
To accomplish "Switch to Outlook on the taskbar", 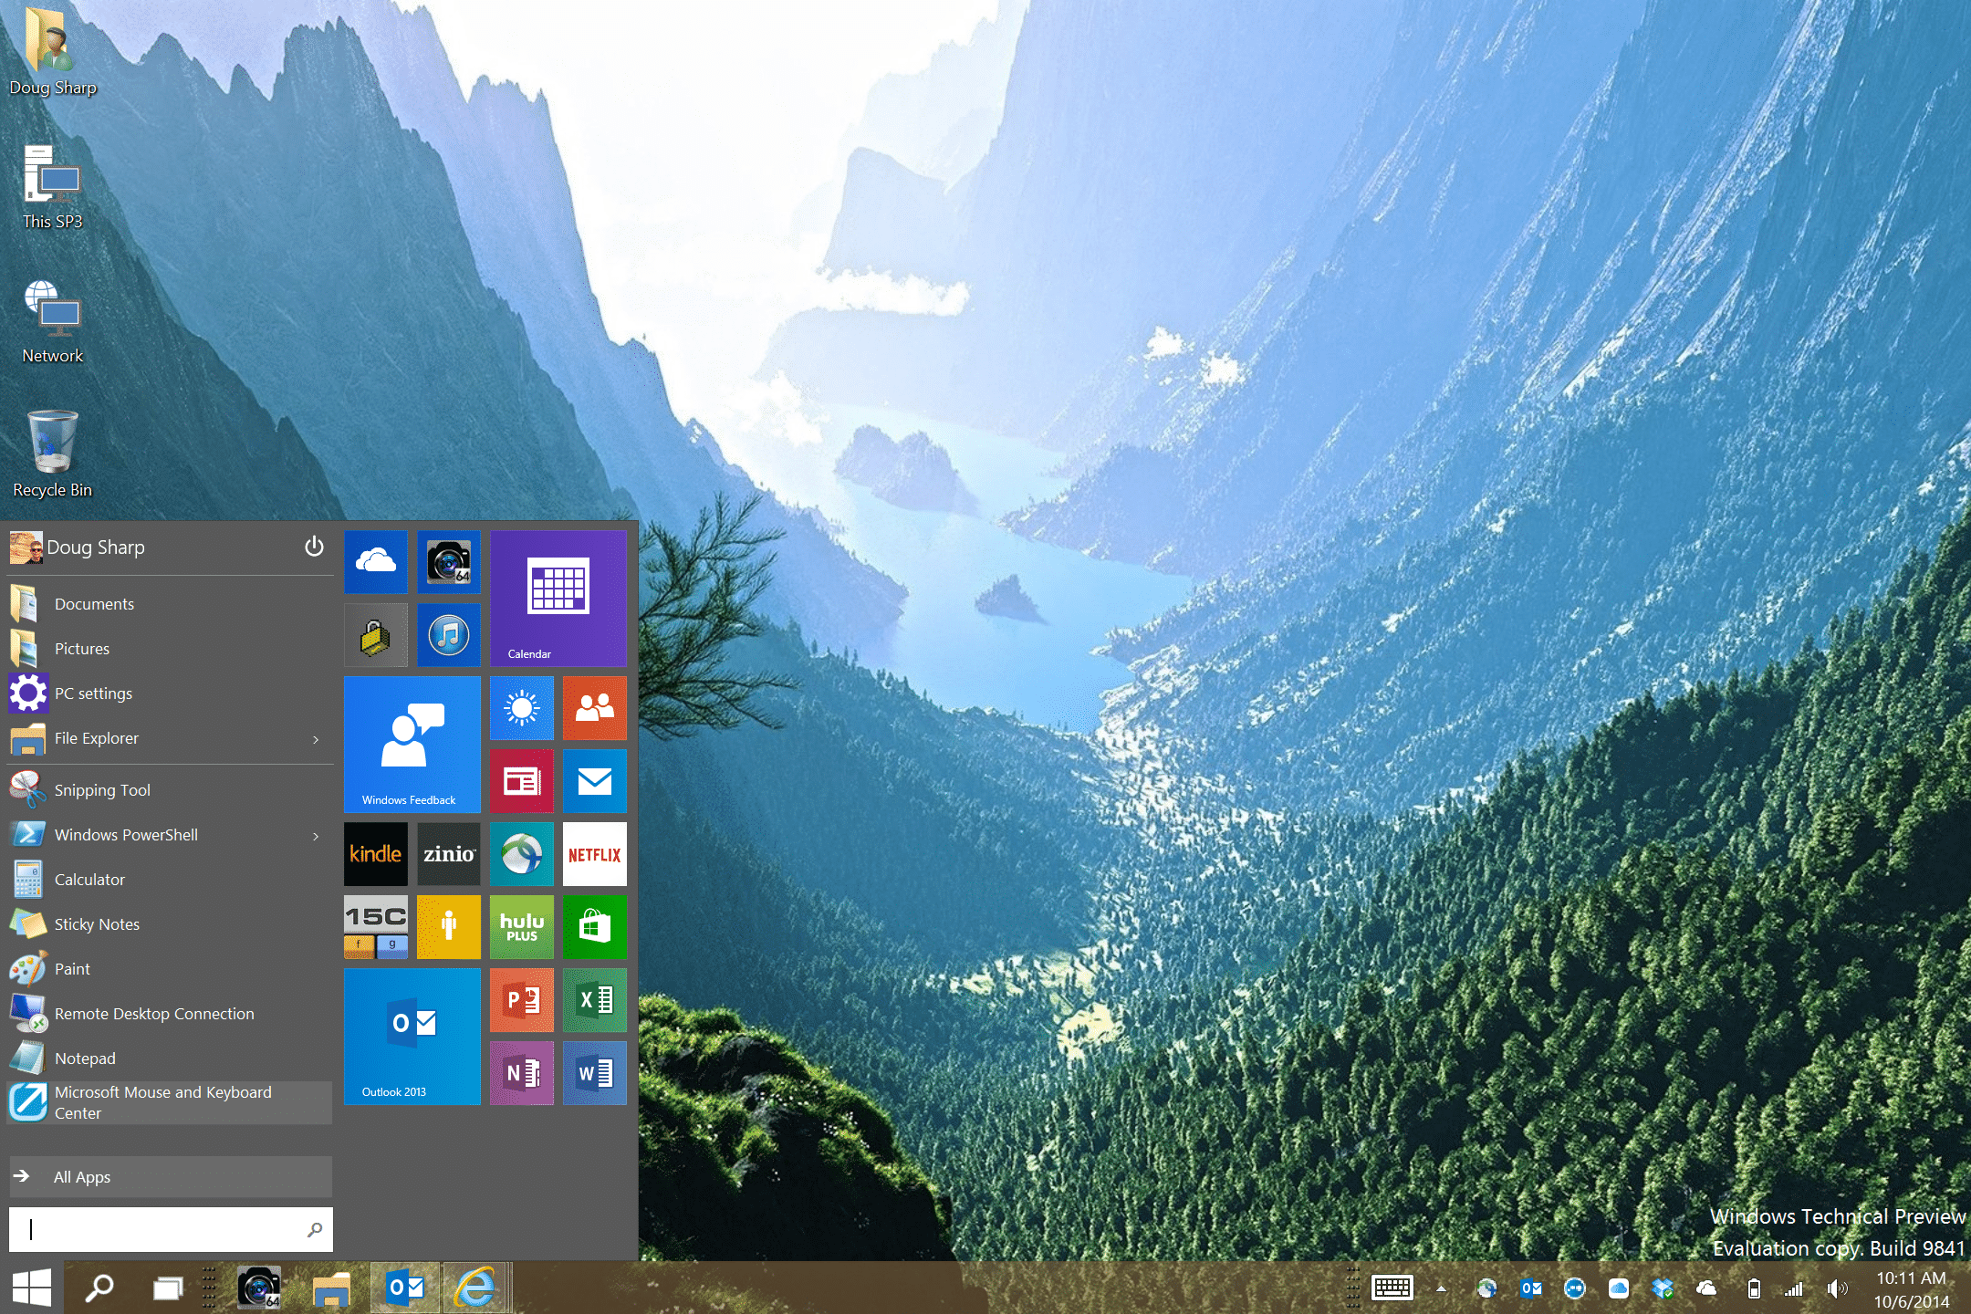I will point(405,1288).
